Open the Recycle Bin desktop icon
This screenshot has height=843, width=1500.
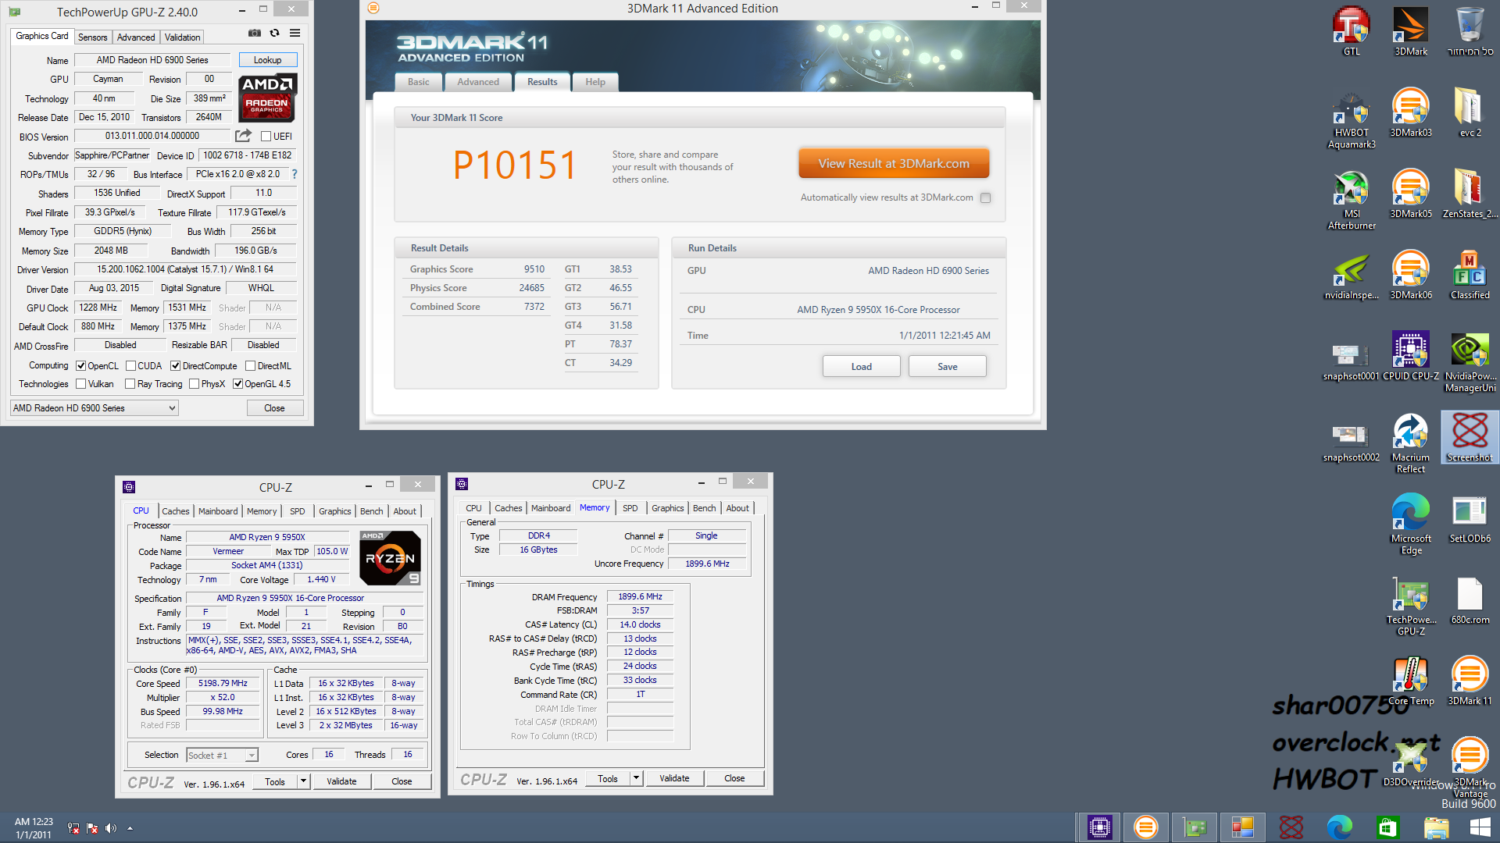(x=1470, y=31)
